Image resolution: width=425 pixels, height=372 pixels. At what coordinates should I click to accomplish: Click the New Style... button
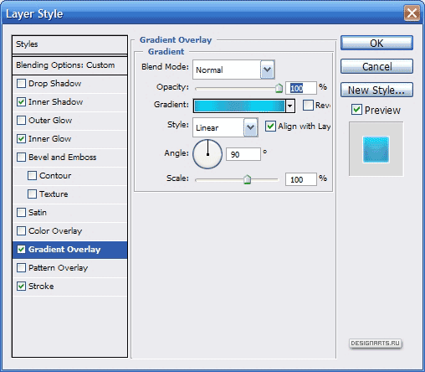tap(376, 90)
